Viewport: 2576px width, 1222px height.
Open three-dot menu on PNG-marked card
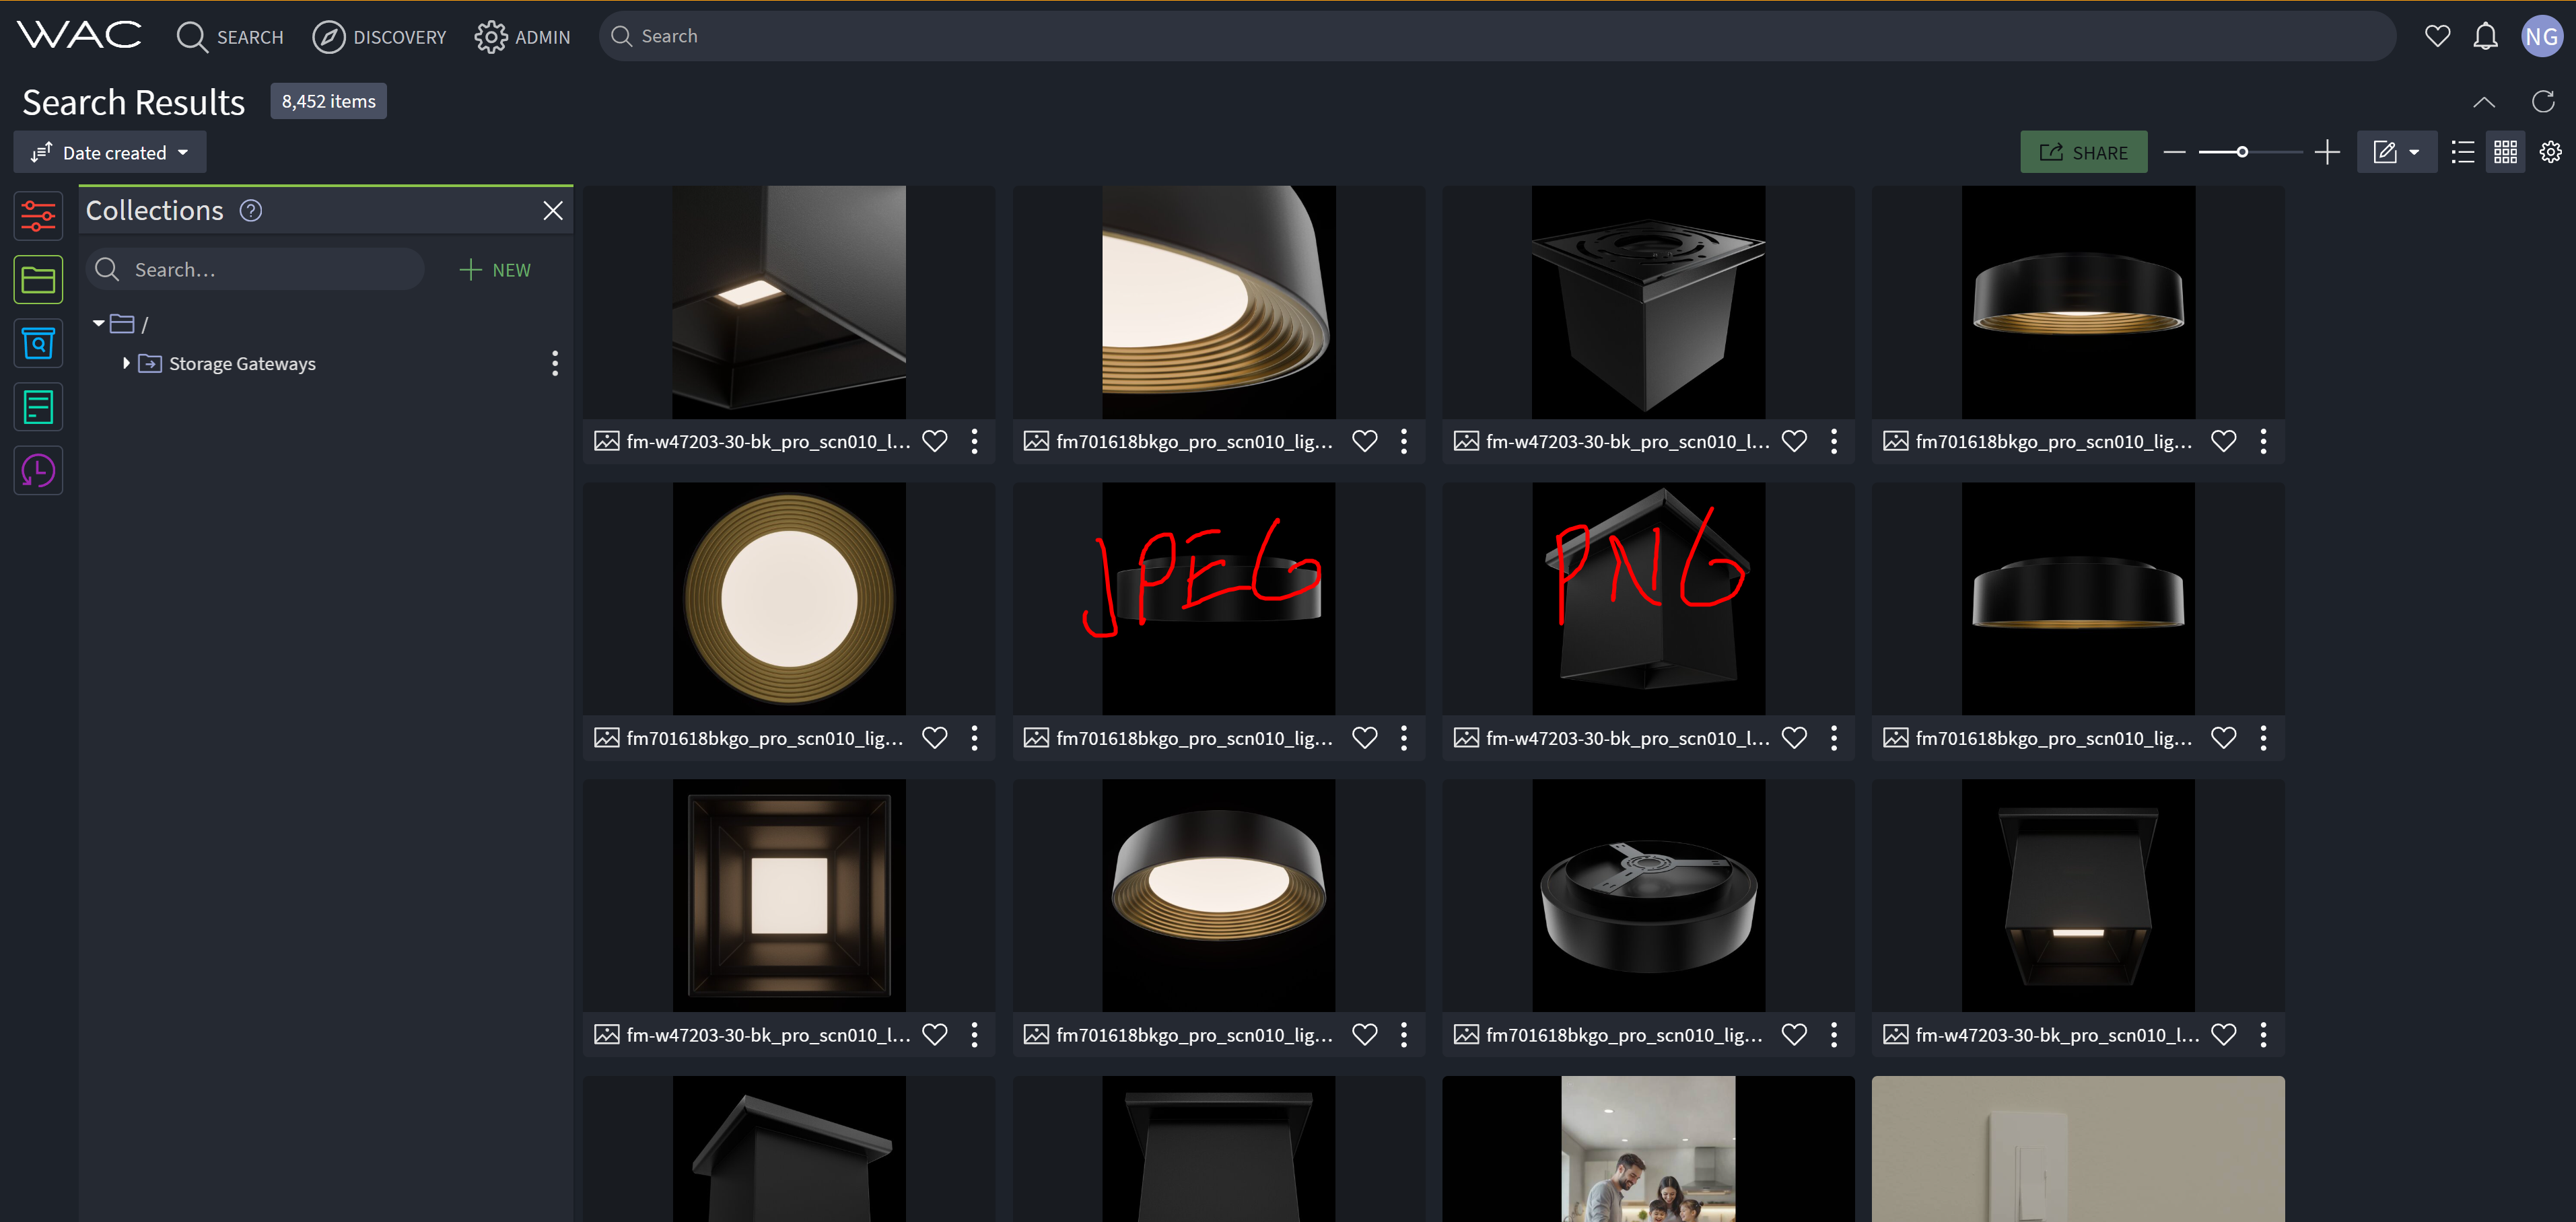(x=1834, y=738)
